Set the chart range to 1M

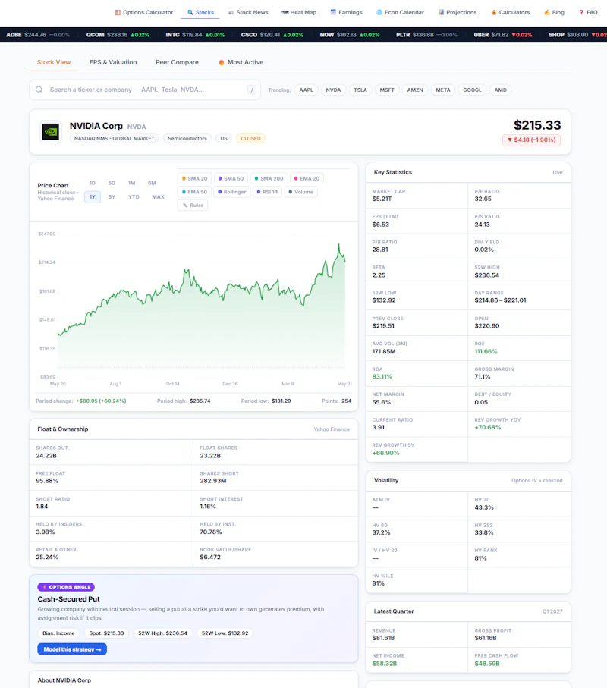click(x=132, y=183)
